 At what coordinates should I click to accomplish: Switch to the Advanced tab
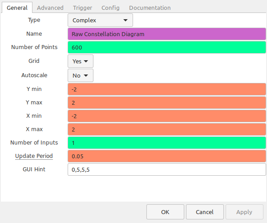pyautogui.click(x=50, y=8)
